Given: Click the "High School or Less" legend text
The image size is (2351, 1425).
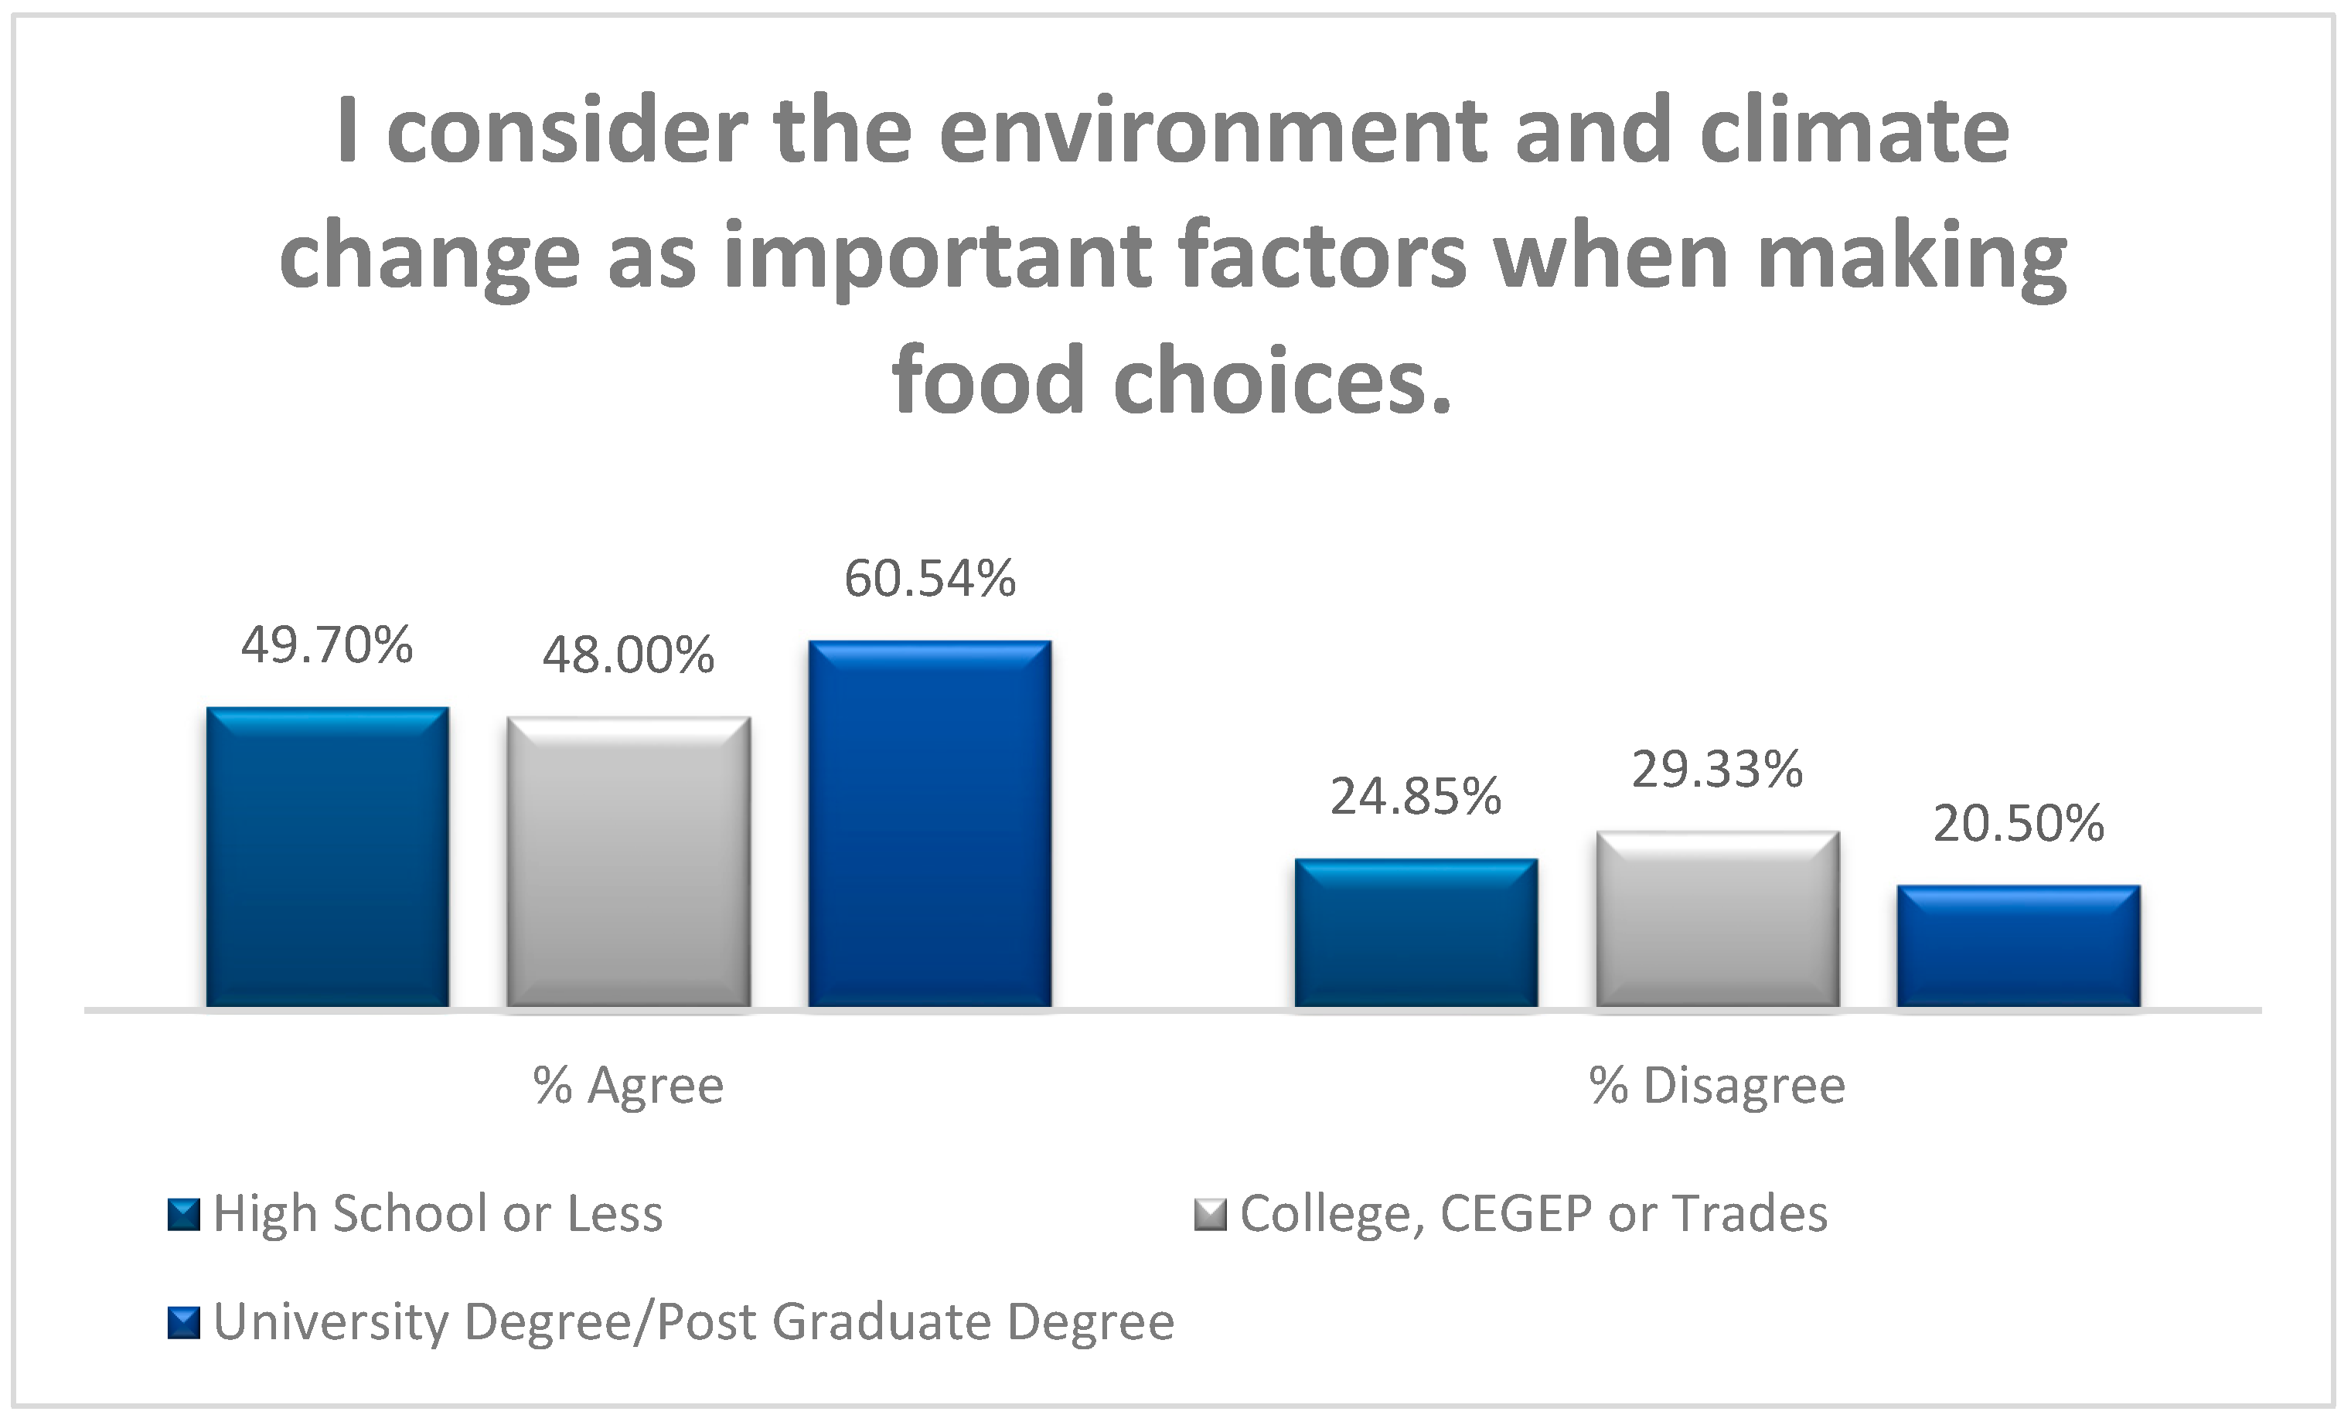Looking at the screenshot, I should [438, 1214].
